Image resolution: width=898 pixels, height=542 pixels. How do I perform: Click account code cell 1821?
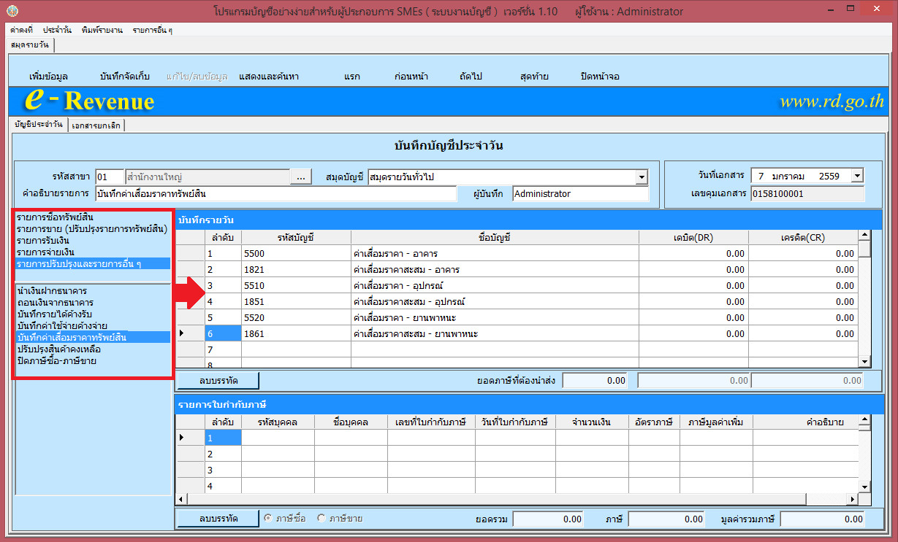(296, 269)
